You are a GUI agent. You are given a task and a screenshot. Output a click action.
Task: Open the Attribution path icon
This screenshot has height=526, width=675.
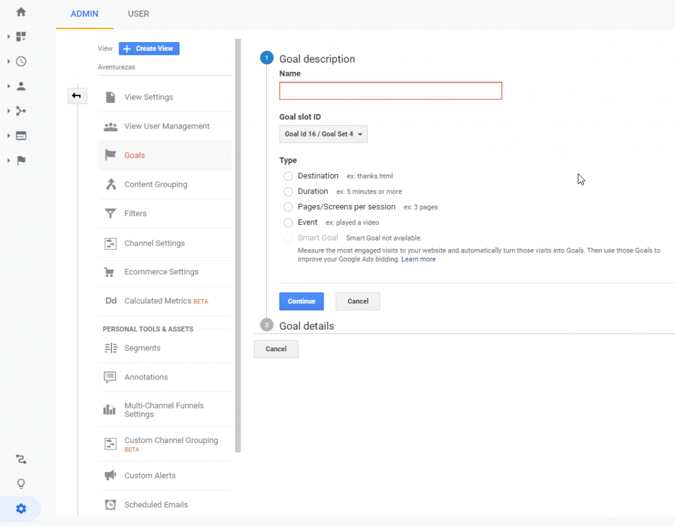point(20,459)
